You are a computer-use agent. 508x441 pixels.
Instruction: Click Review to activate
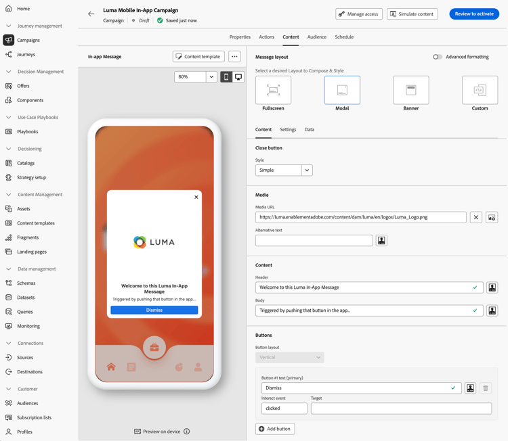point(474,14)
